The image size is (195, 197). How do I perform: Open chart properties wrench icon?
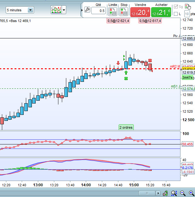click(x=165, y=193)
